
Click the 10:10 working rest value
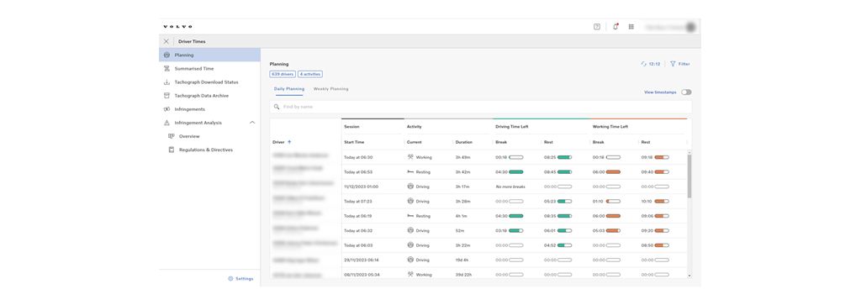(647, 202)
